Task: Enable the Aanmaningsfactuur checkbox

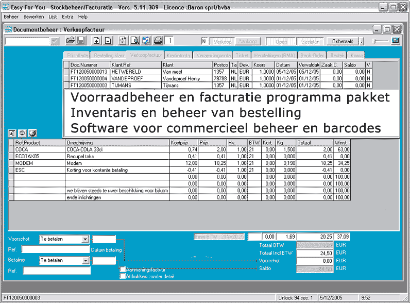Action: [x=123, y=269]
